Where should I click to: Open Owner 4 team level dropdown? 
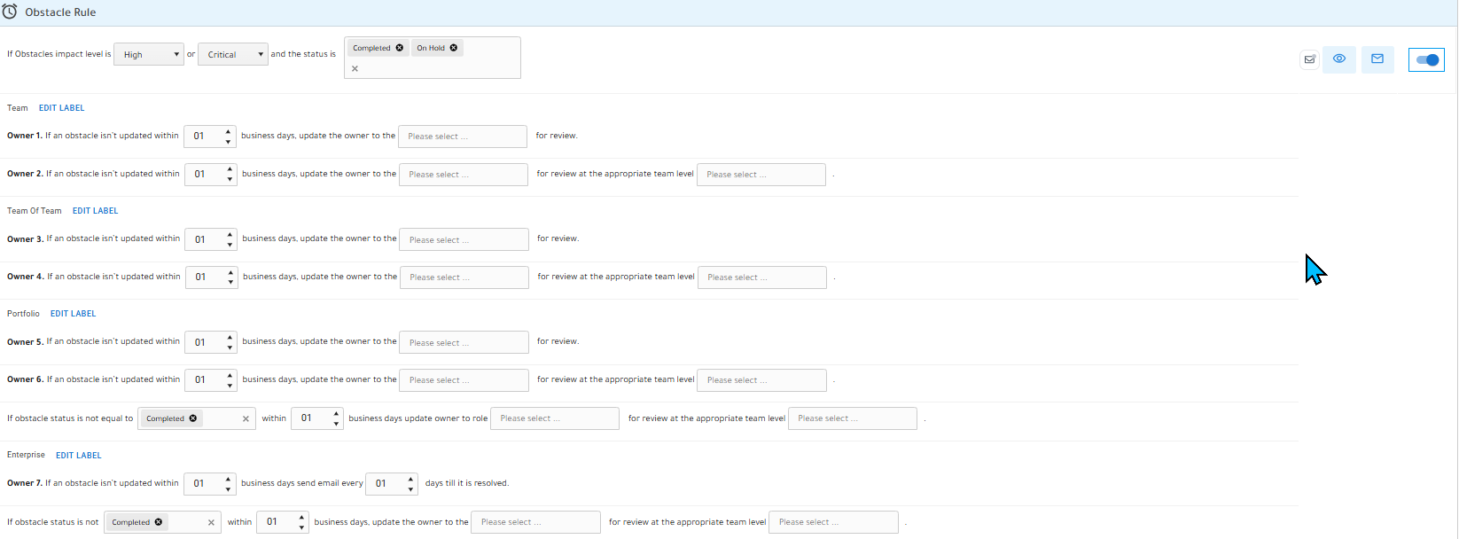pyautogui.click(x=762, y=277)
